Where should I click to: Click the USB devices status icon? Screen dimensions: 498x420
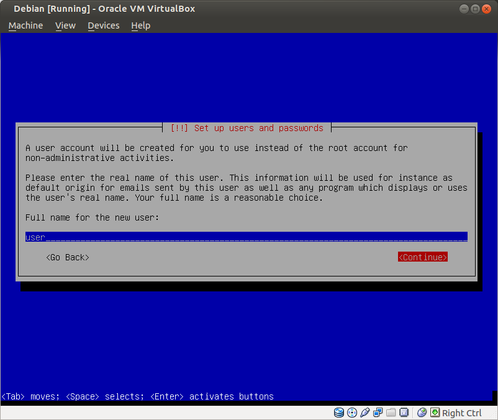point(365,413)
